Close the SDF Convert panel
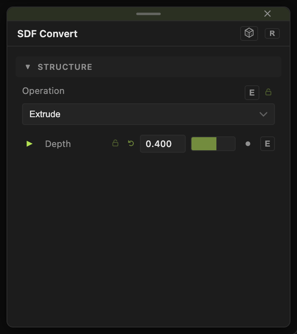The height and width of the screenshot is (334, 297). pyautogui.click(x=268, y=13)
